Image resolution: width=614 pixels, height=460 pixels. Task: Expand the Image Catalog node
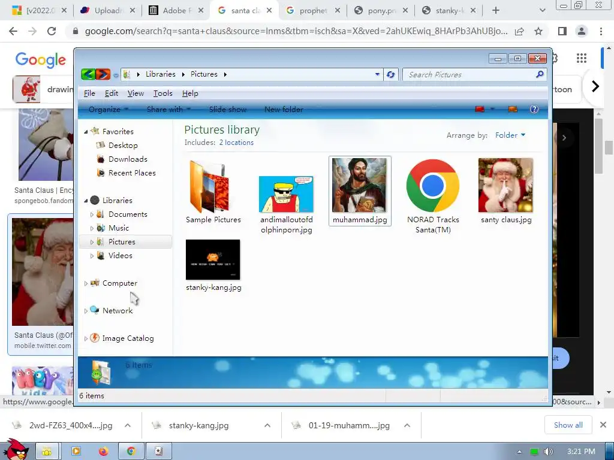tap(86, 338)
